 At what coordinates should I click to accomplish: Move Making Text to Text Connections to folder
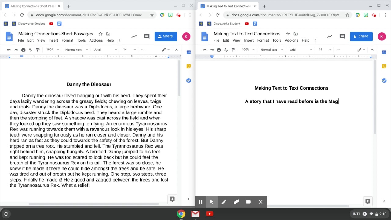pos(295,34)
